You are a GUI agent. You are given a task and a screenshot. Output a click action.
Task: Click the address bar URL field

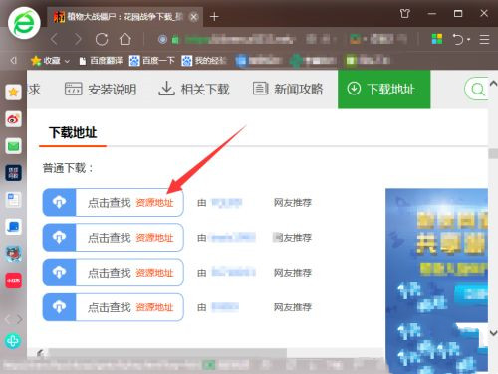(x=239, y=40)
